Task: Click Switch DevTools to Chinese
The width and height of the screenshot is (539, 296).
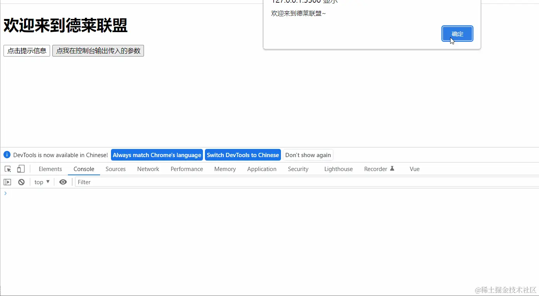Action: click(x=243, y=155)
